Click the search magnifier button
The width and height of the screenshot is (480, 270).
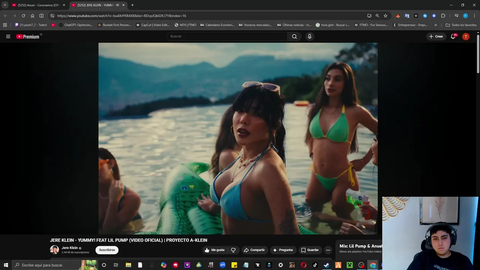pos(294,36)
